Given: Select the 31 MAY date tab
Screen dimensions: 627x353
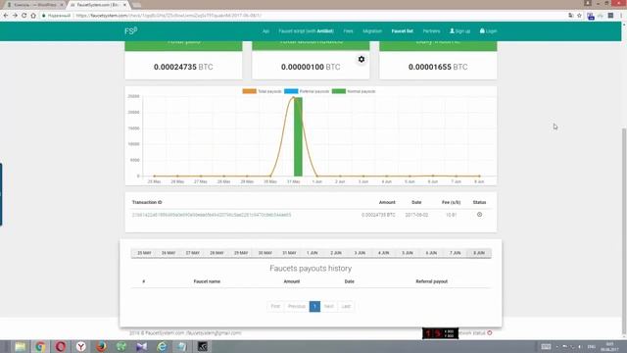Looking at the screenshot, I should click(x=289, y=253).
